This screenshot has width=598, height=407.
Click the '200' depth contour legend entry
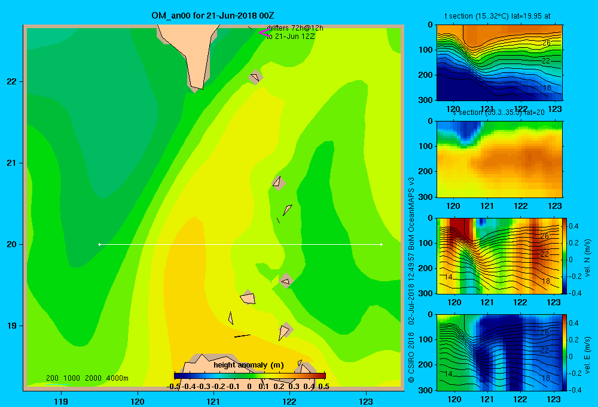(x=52, y=378)
